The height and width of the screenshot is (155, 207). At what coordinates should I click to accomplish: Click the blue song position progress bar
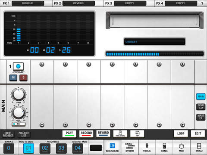(154, 54)
